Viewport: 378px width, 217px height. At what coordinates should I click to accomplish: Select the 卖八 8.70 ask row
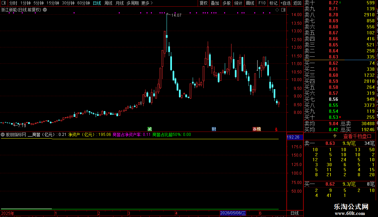340,15
